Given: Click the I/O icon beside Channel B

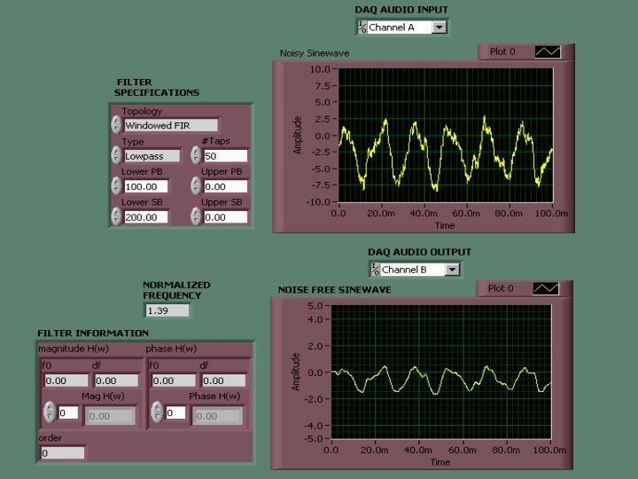Looking at the screenshot, I should [375, 270].
